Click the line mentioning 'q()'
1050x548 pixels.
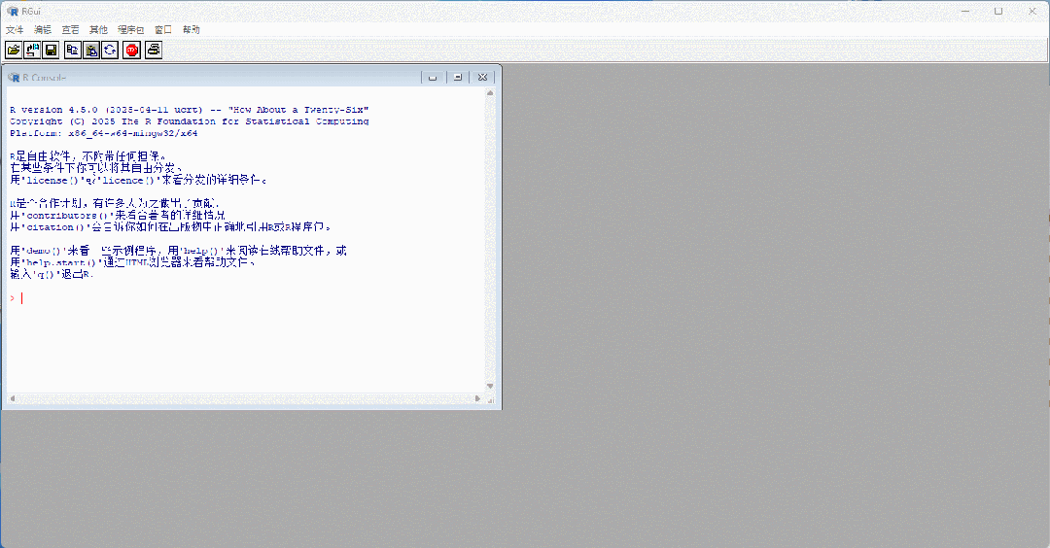[x=52, y=274]
